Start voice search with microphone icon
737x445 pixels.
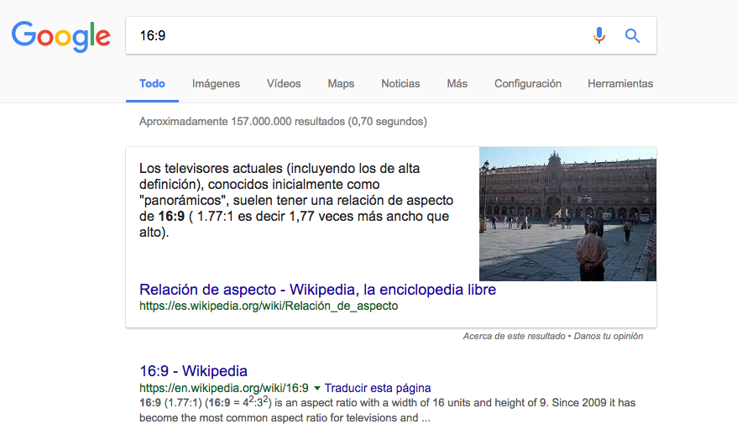point(598,35)
